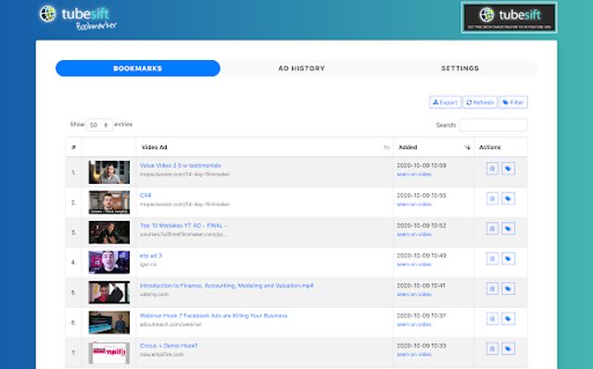Image resolution: width=593 pixels, height=369 pixels.
Task: Click tag icon for Value Video 2.0 row
Action: tap(508, 168)
